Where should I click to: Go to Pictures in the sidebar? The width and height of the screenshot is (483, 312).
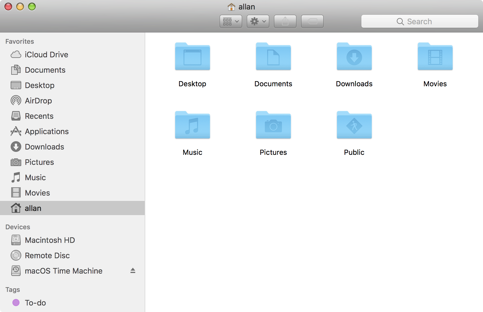(72, 162)
